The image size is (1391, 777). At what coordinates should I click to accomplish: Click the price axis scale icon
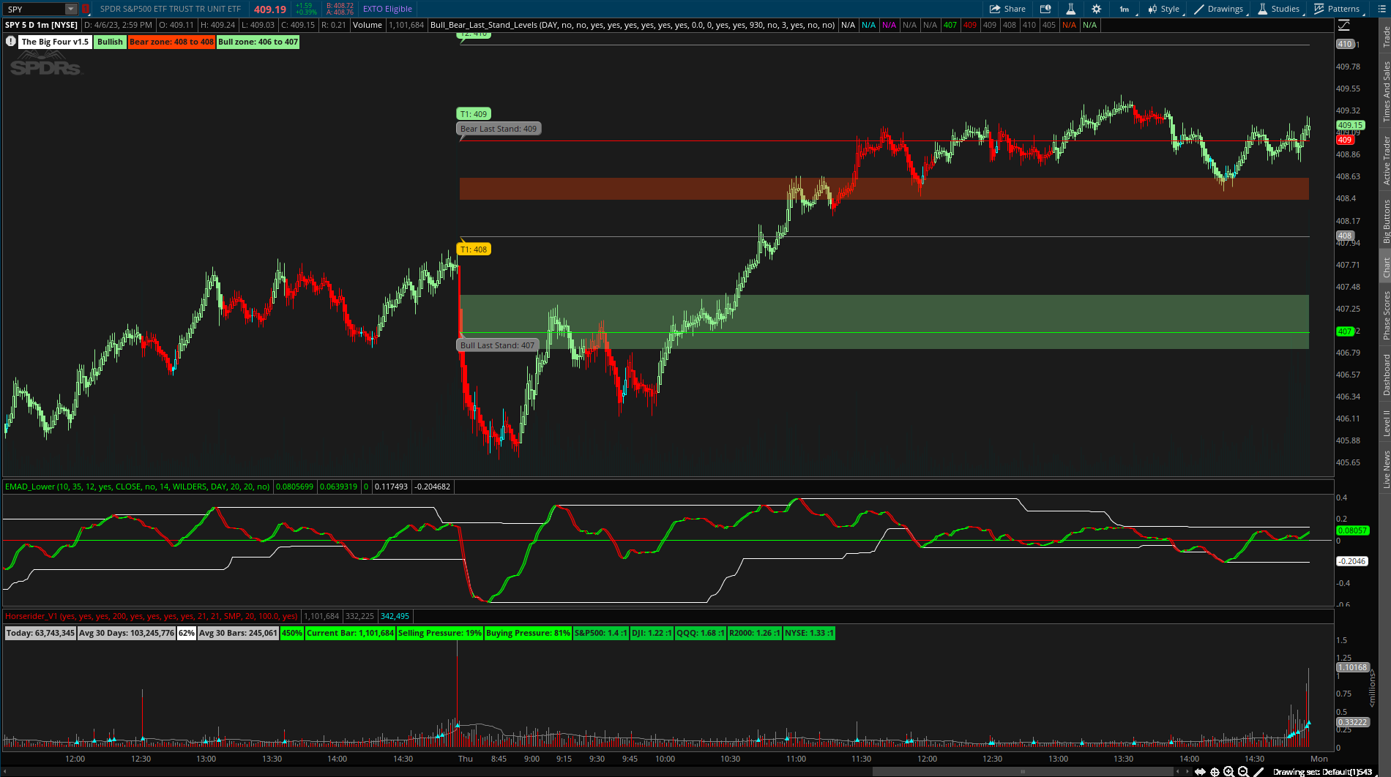1344,26
